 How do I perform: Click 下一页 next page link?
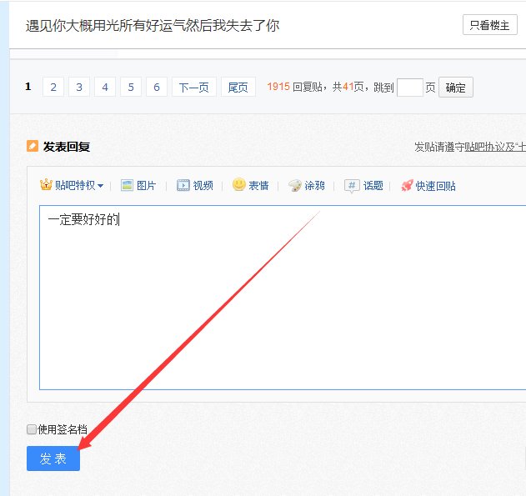point(194,88)
